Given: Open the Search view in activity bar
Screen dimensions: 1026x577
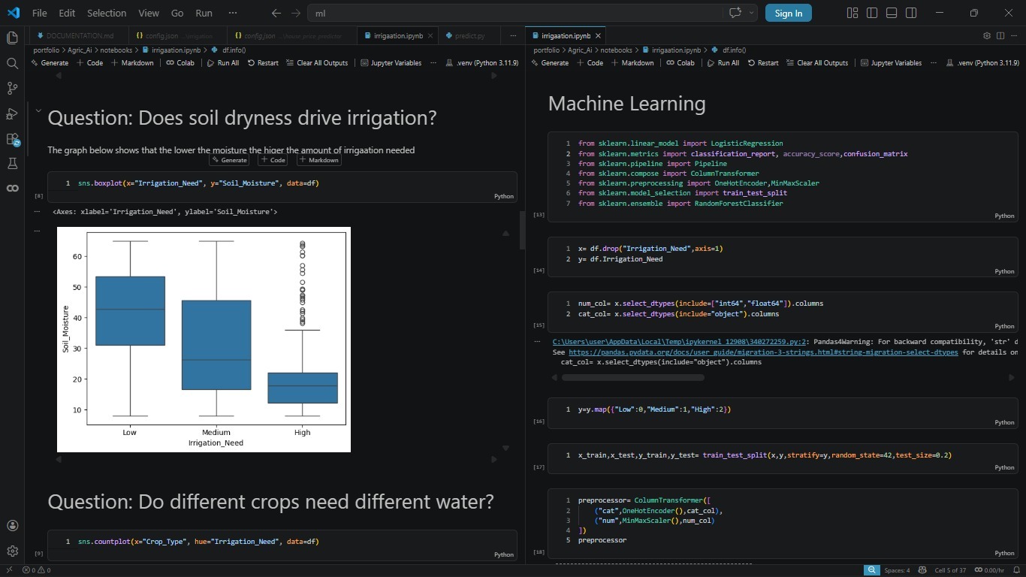Looking at the screenshot, I should click(x=12, y=63).
